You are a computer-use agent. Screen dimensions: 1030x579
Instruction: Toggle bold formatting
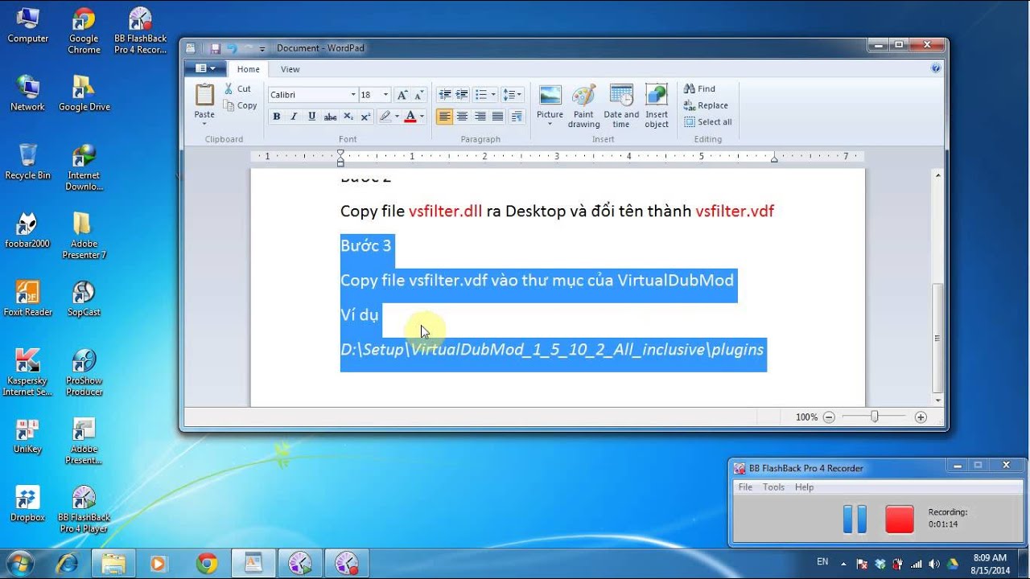[277, 117]
